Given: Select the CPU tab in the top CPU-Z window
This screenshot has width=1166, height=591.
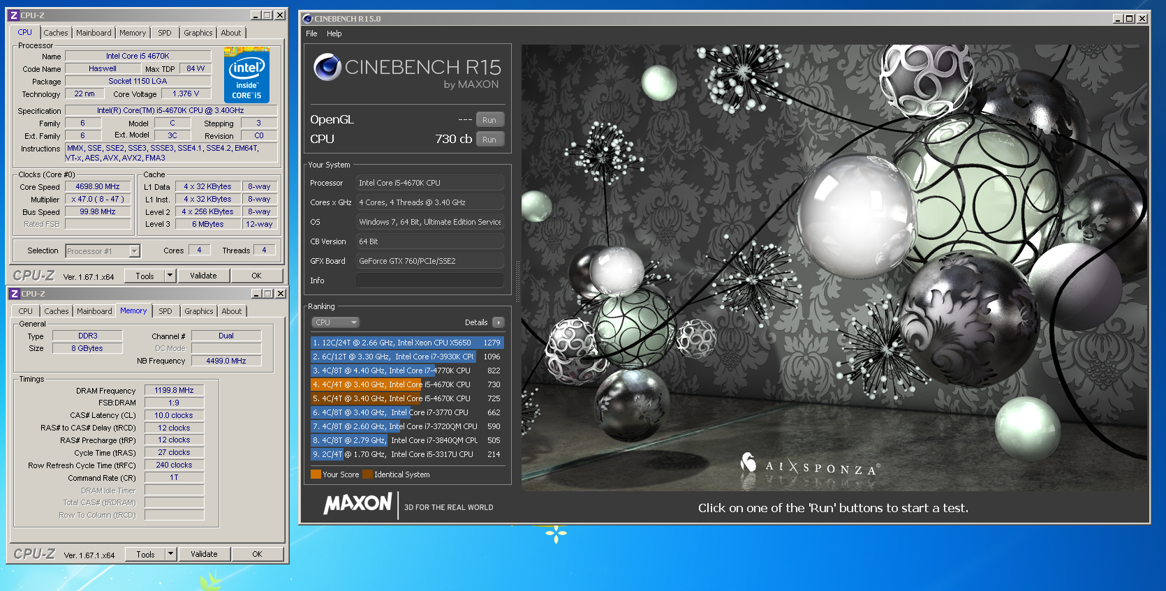Looking at the screenshot, I should pyautogui.click(x=25, y=32).
